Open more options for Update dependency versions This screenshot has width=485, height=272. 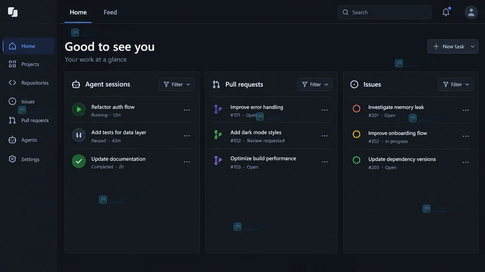pyautogui.click(x=466, y=162)
